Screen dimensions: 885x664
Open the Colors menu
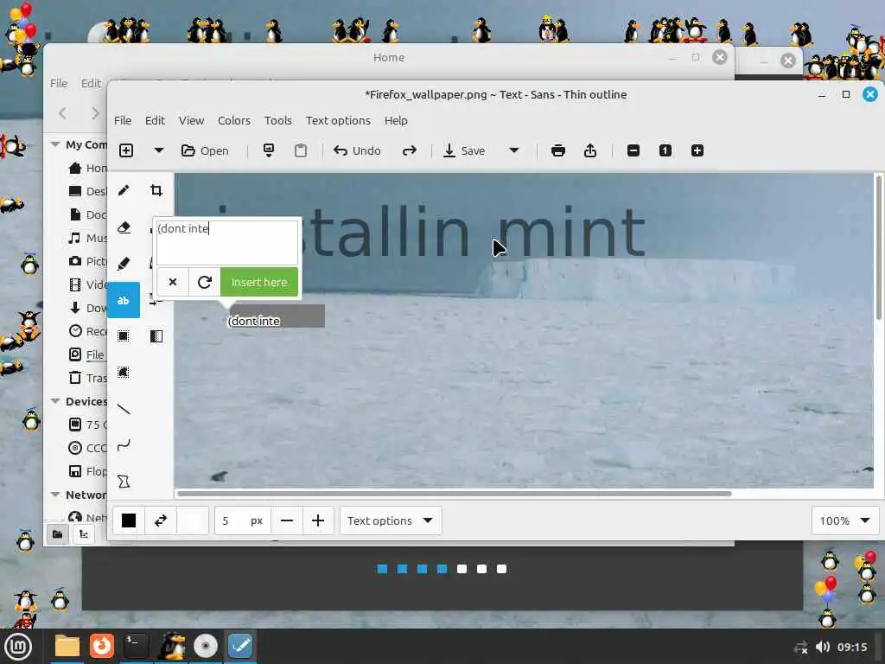(233, 121)
